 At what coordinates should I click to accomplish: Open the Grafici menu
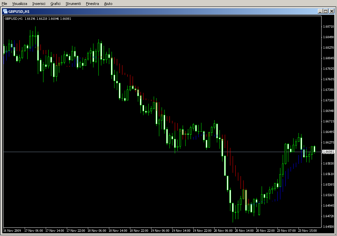coord(55,4)
